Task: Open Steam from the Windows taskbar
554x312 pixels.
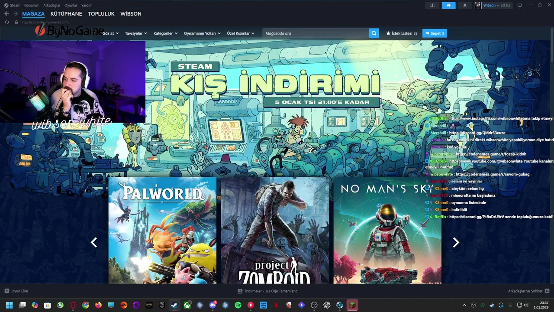Action: [174, 305]
